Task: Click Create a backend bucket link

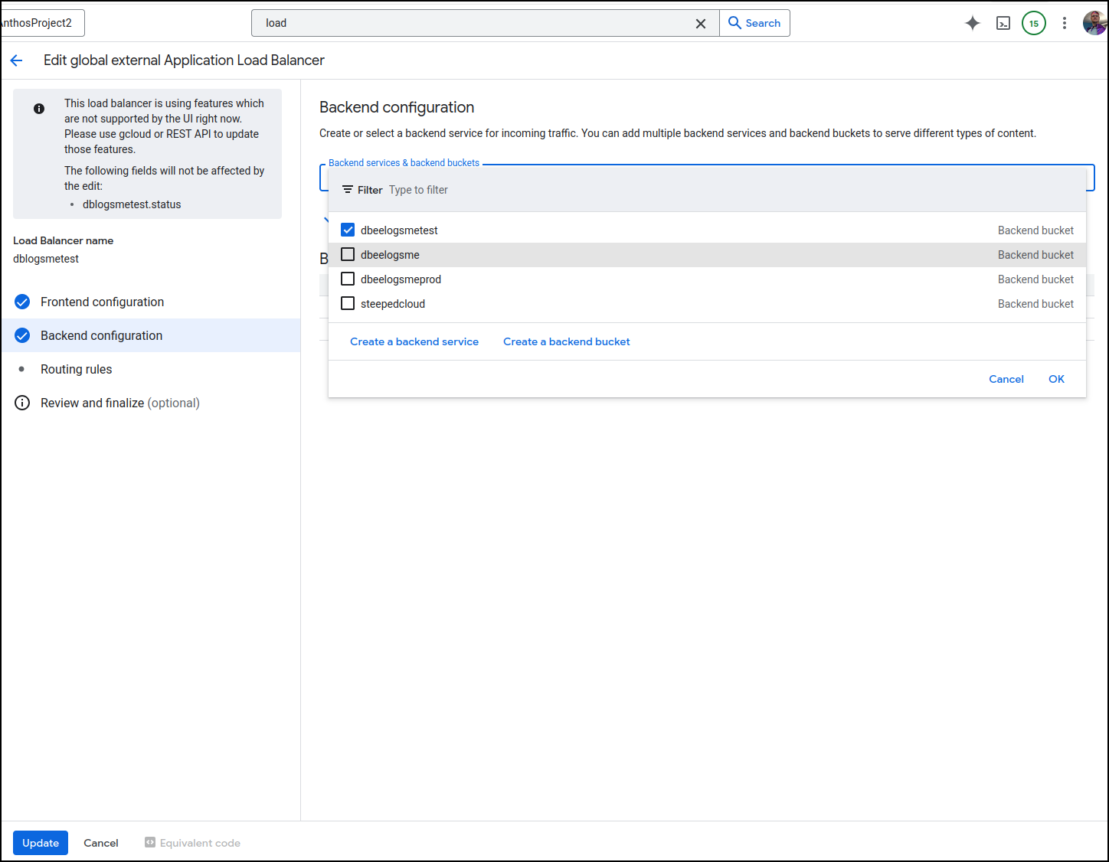Action: (x=566, y=341)
